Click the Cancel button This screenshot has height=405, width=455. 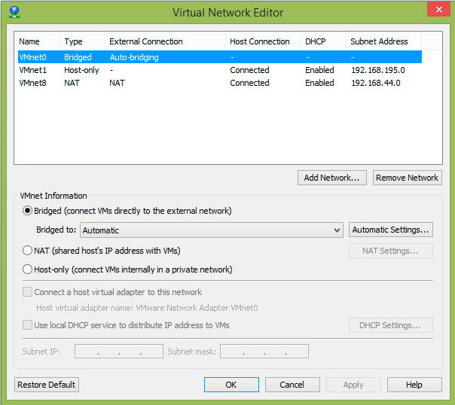(x=292, y=385)
